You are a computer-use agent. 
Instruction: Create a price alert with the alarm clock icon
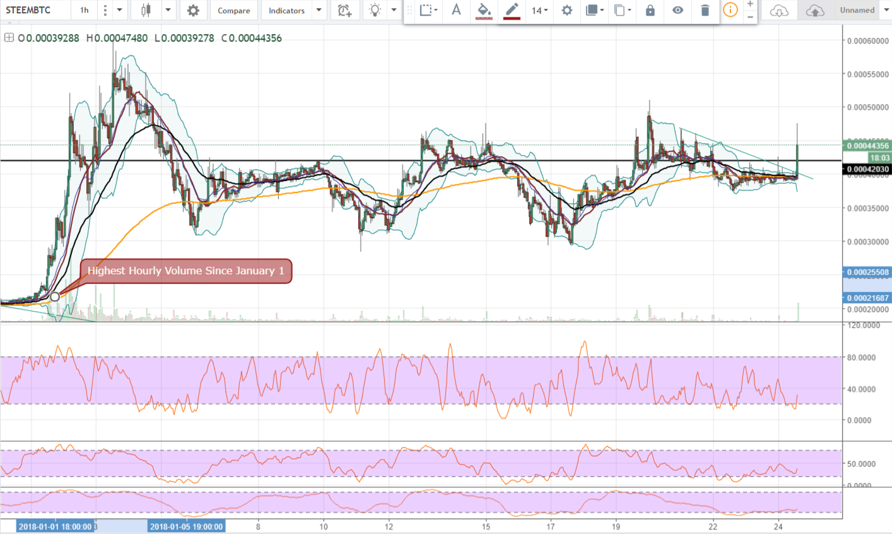[344, 10]
